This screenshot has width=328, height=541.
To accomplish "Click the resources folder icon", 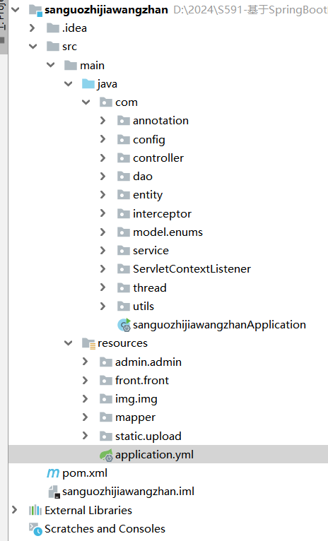I will coord(88,343).
